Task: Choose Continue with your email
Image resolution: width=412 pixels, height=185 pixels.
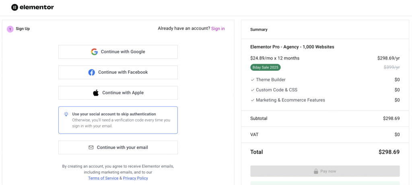Action: tap(118, 148)
